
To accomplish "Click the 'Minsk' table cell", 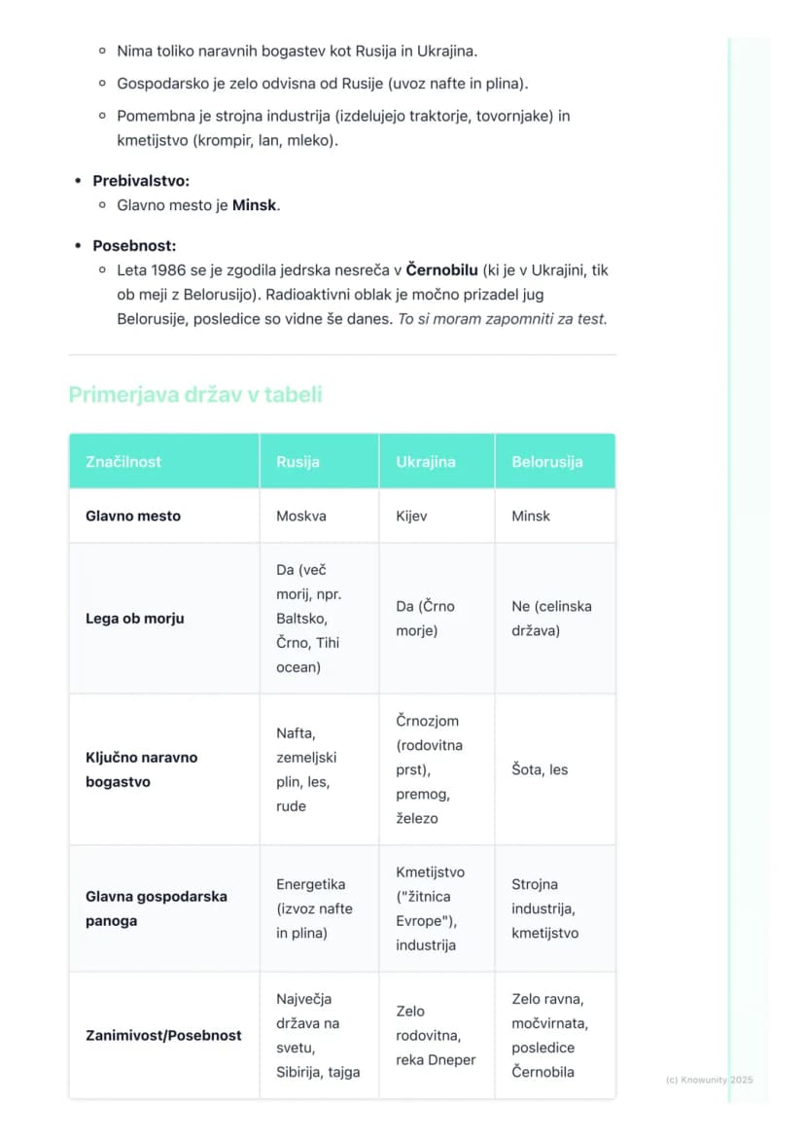I will click(531, 516).
